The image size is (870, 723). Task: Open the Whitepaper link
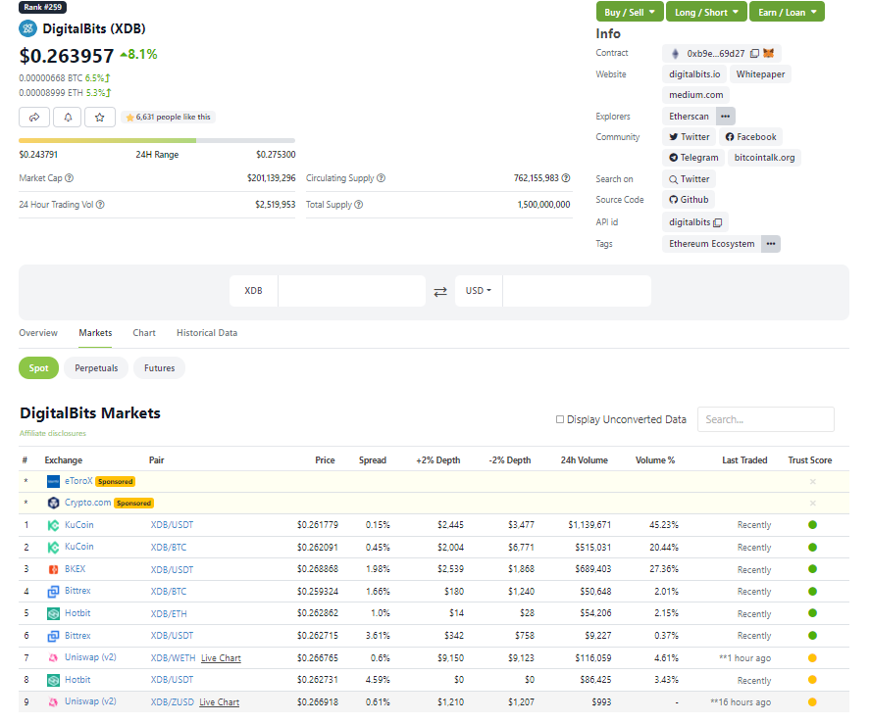(x=760, y=74)
